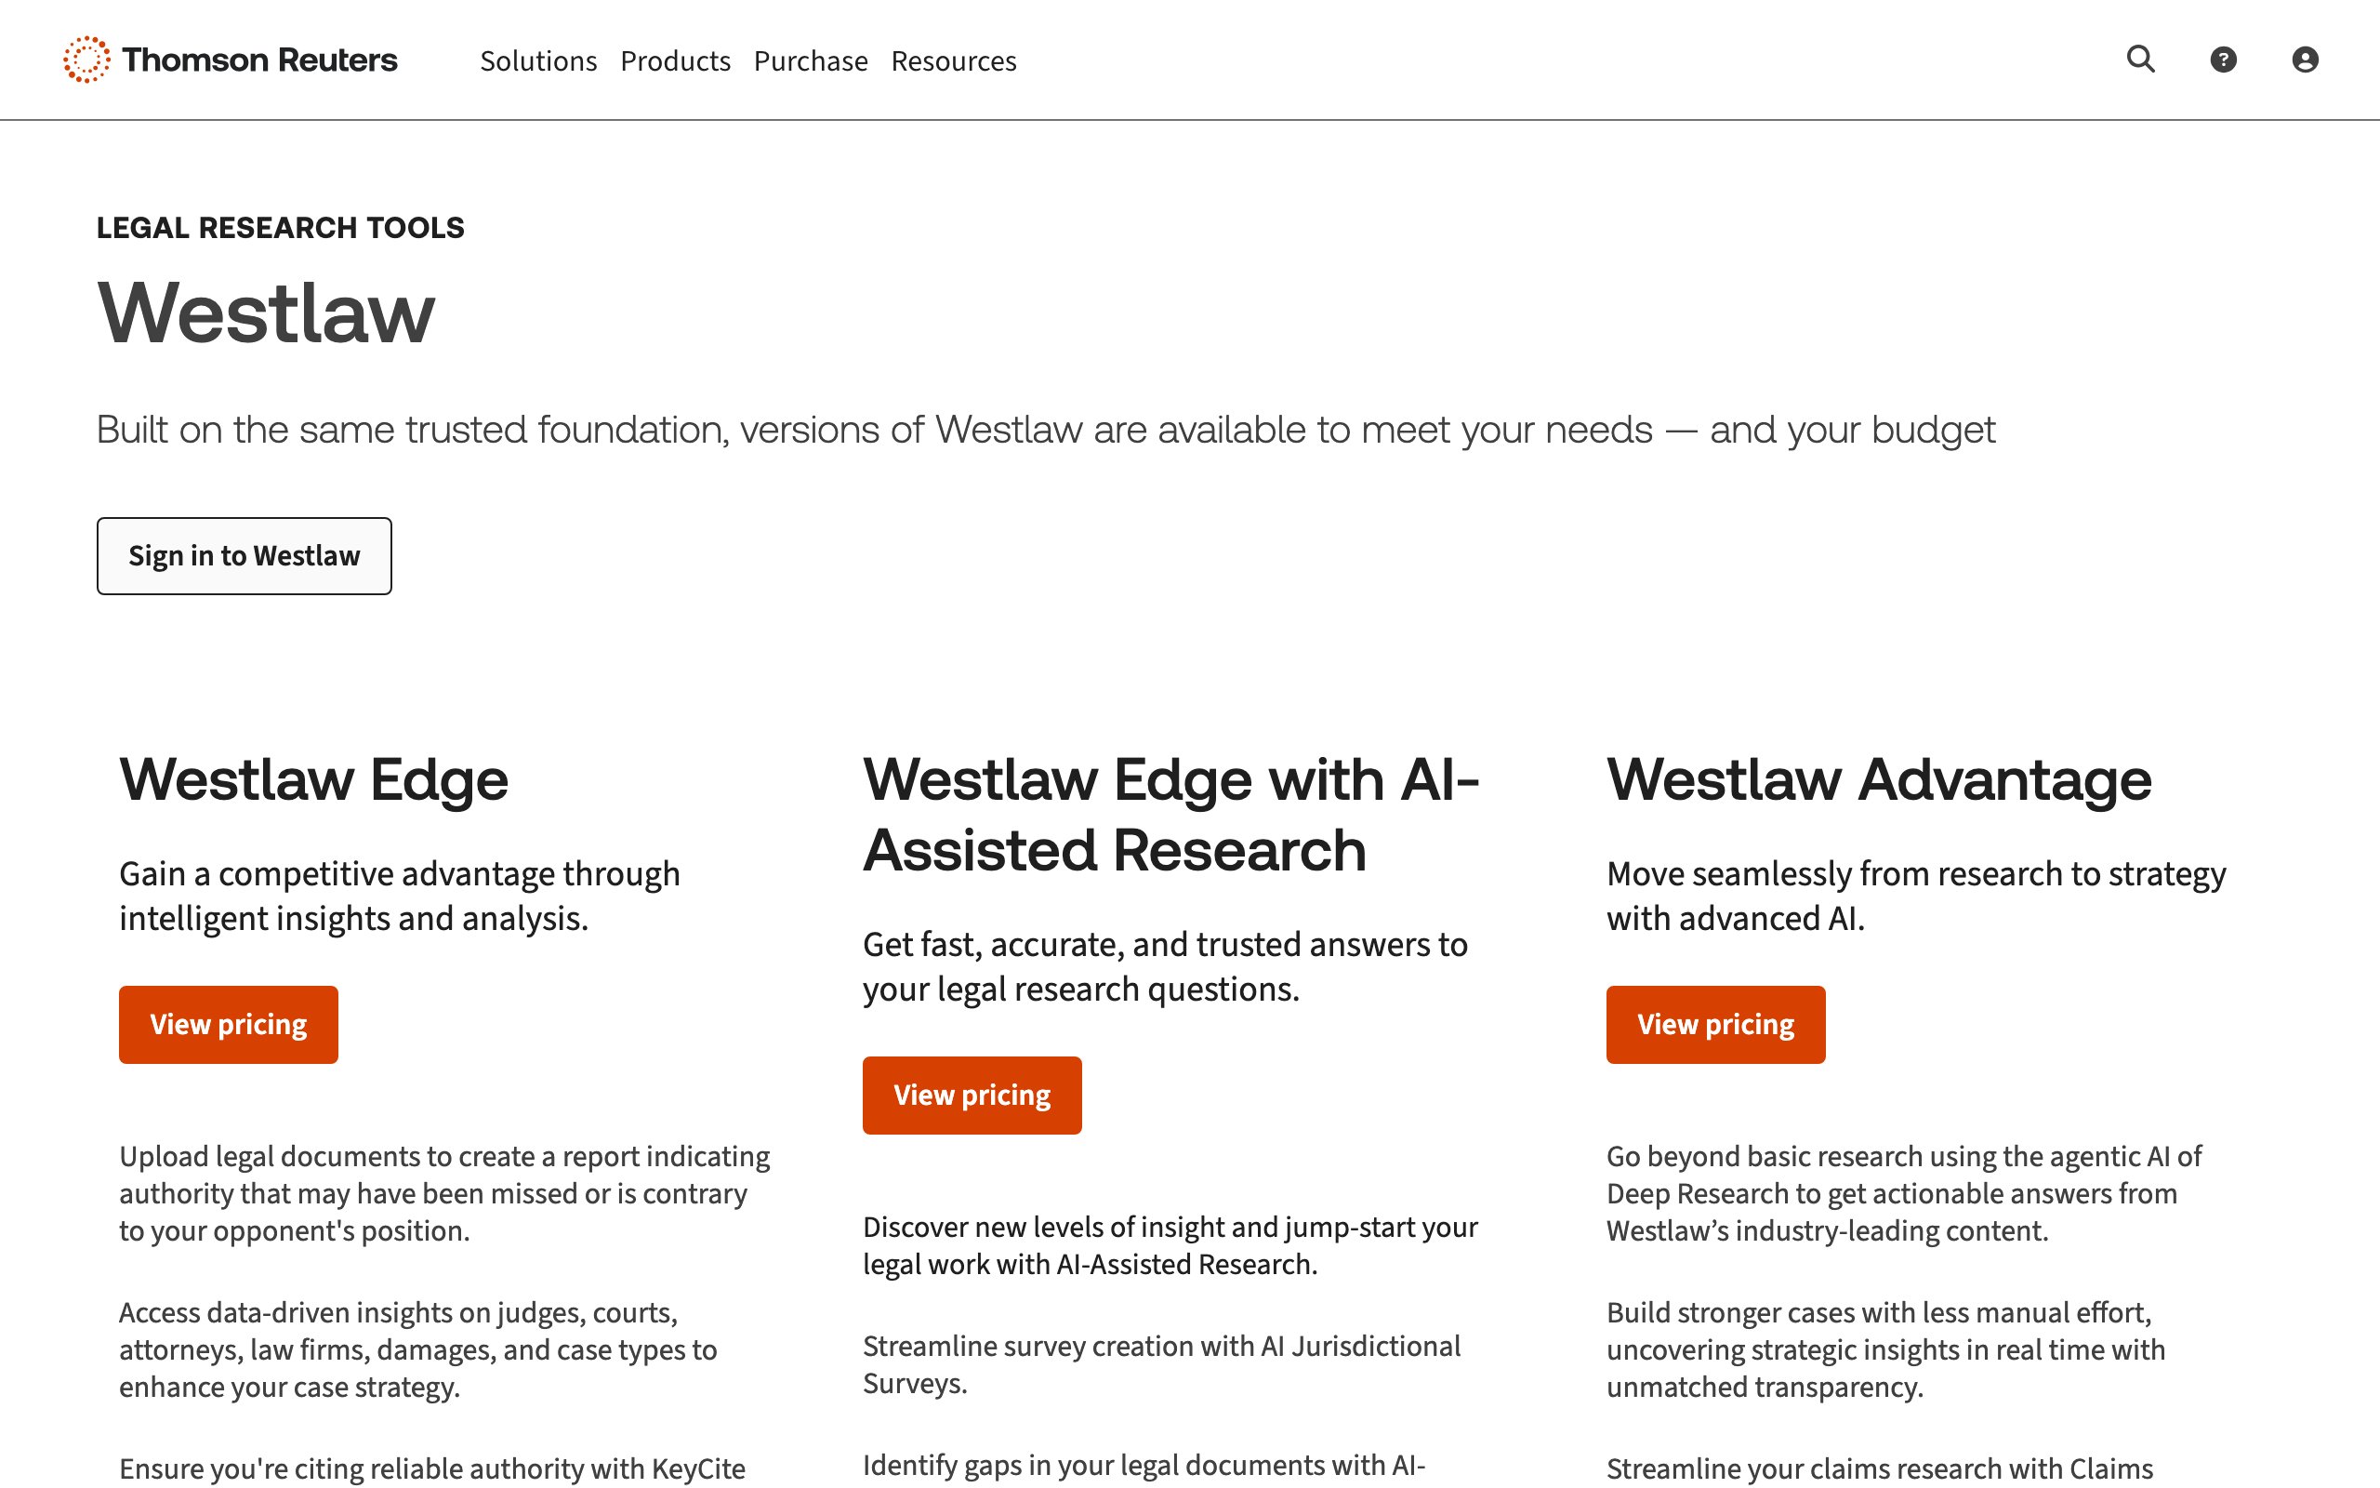The height and width of the screenshot is (1488, 2380).
Task: Click the AI Jurisdictional Surveys description text
Action: 1160,1364
